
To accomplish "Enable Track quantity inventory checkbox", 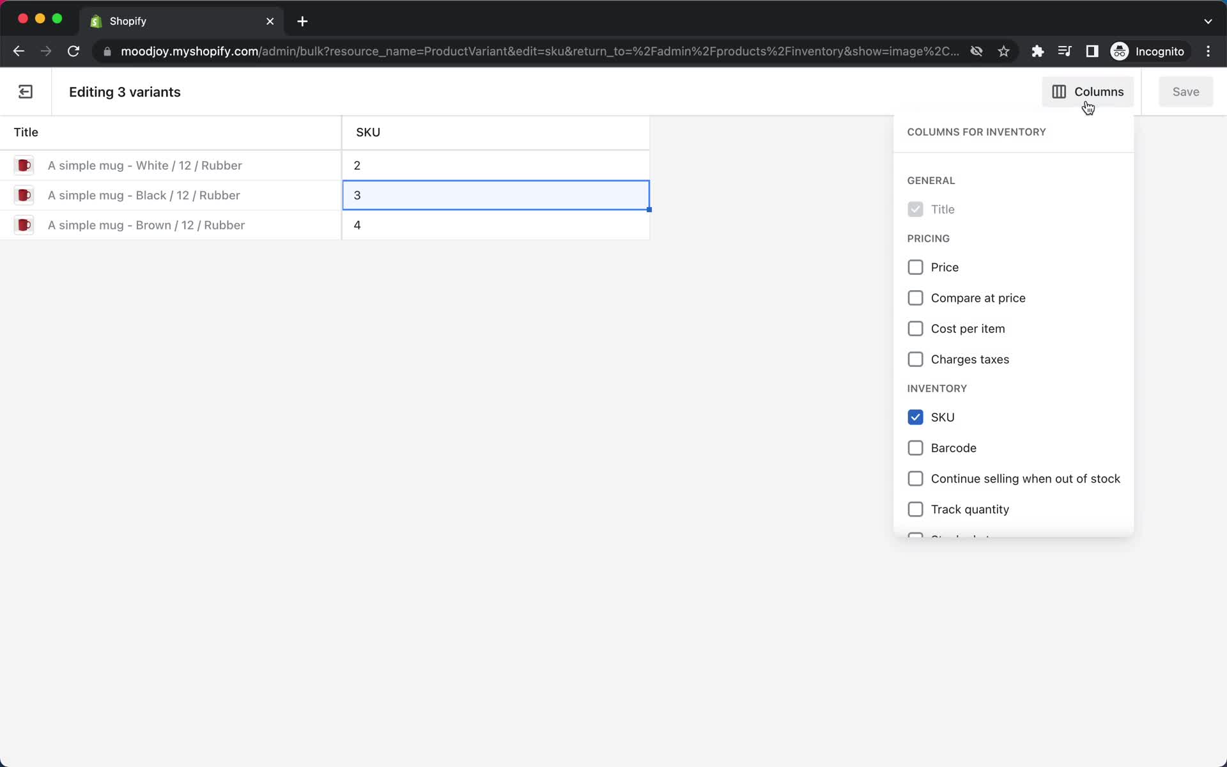I will pyautogui.click(x=915, y=509).
